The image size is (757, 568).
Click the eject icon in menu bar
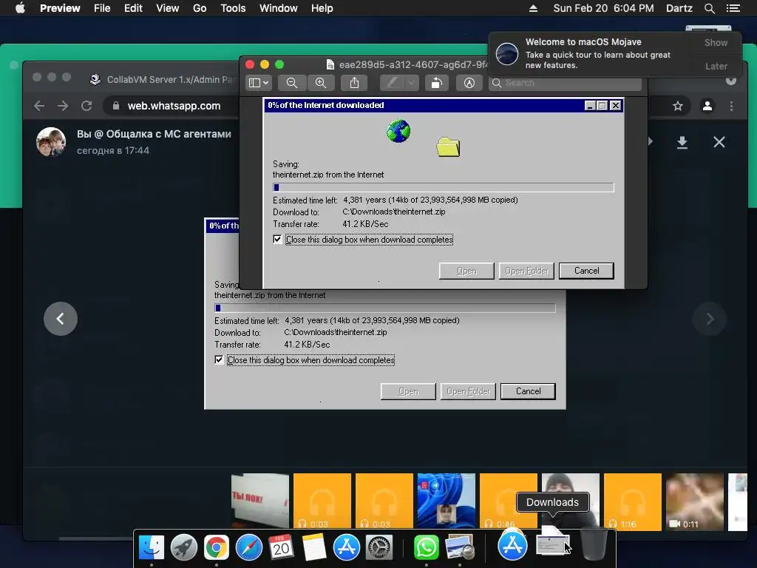pyautogui.click(x=533, y=8)
